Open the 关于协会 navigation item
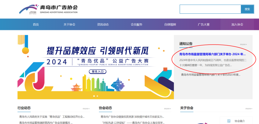This screenshot has width=259, height=124. (x=69, y=24)
